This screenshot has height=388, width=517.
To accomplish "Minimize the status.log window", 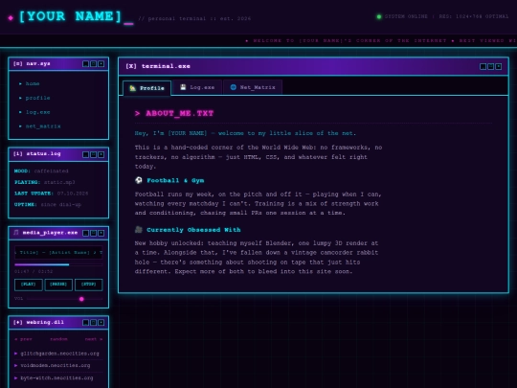I will coord(86,154).
